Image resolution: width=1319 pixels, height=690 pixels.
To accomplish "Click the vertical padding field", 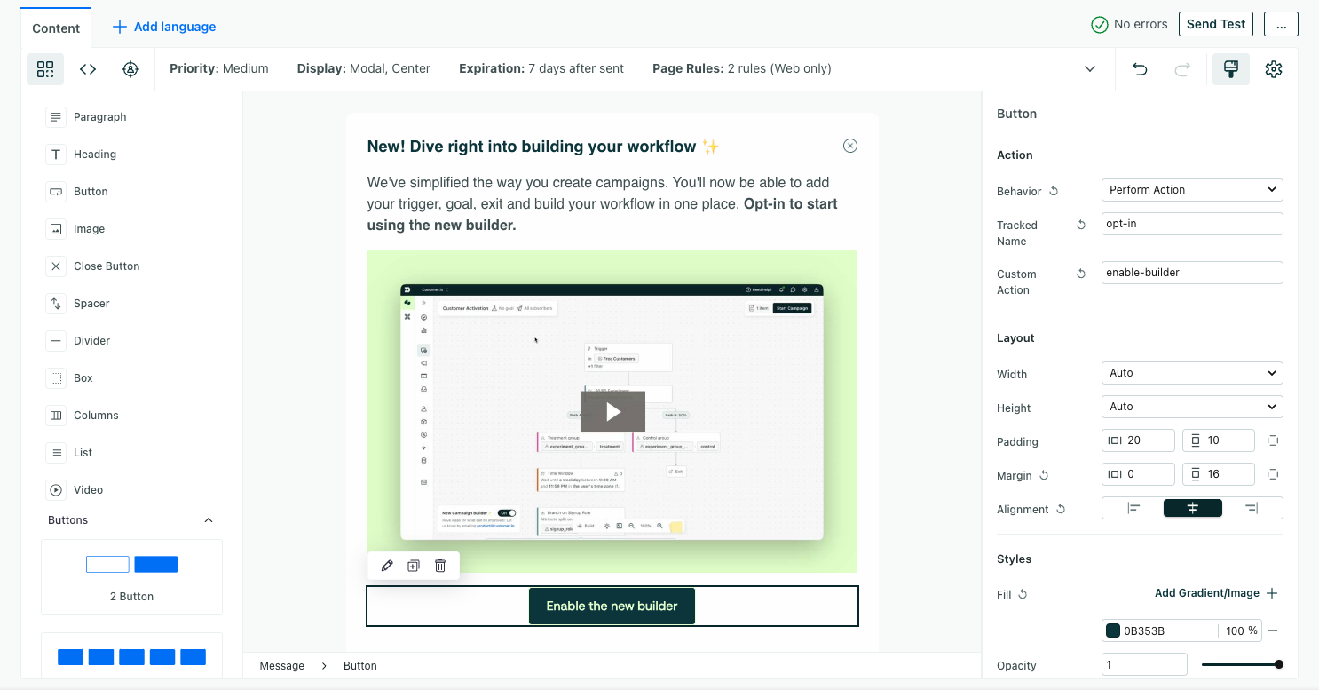I will click(1218, 440).
